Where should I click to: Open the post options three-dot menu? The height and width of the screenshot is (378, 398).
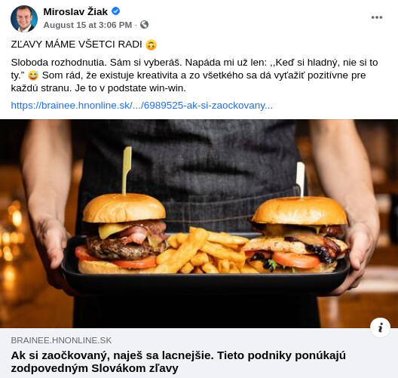(x=377, y=17)
